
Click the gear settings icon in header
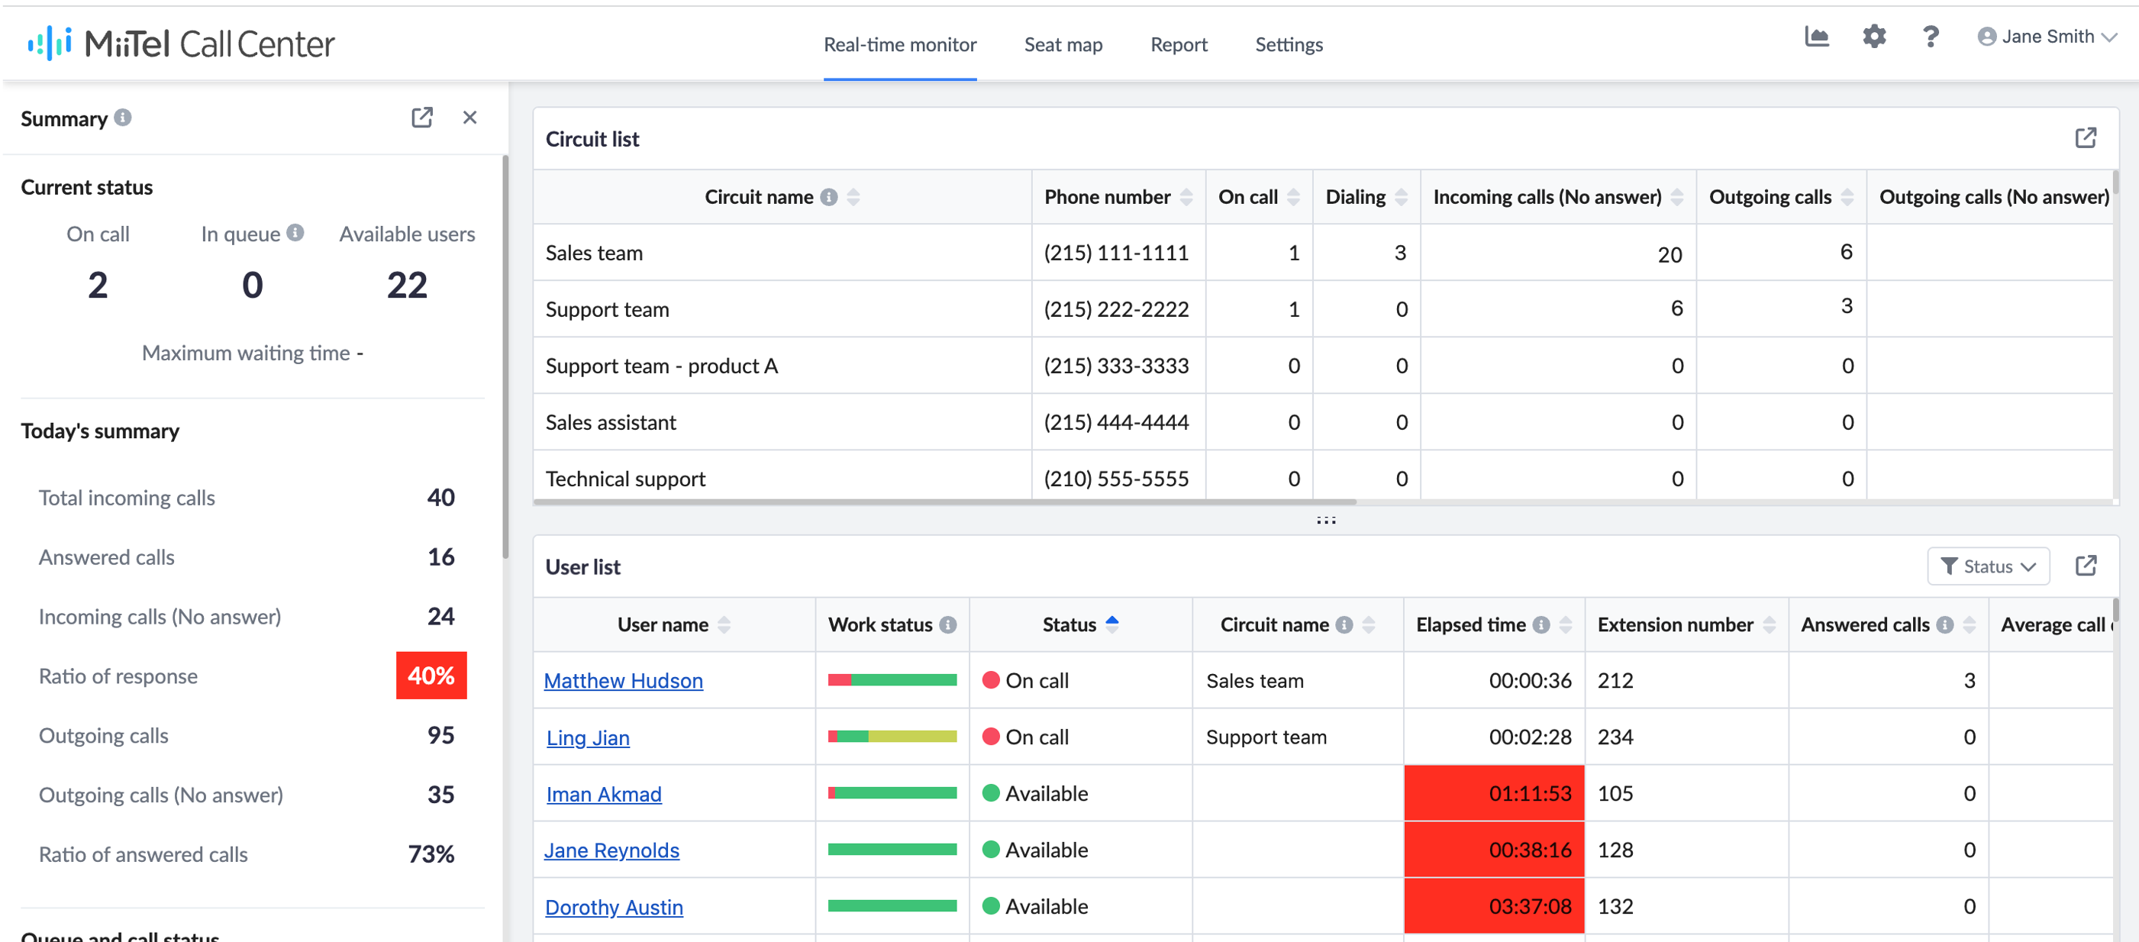1873,37
